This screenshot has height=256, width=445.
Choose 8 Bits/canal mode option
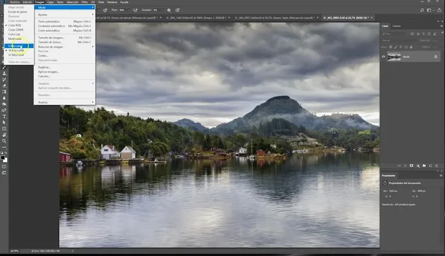(x=16, y=46)
